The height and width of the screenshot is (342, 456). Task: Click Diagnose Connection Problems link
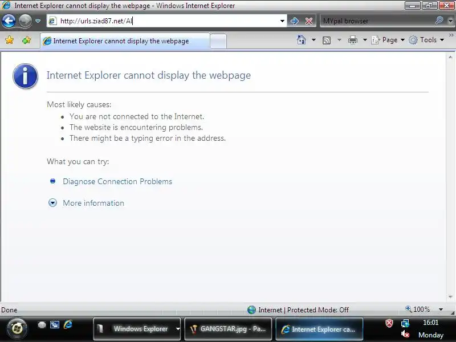point(117,181)
